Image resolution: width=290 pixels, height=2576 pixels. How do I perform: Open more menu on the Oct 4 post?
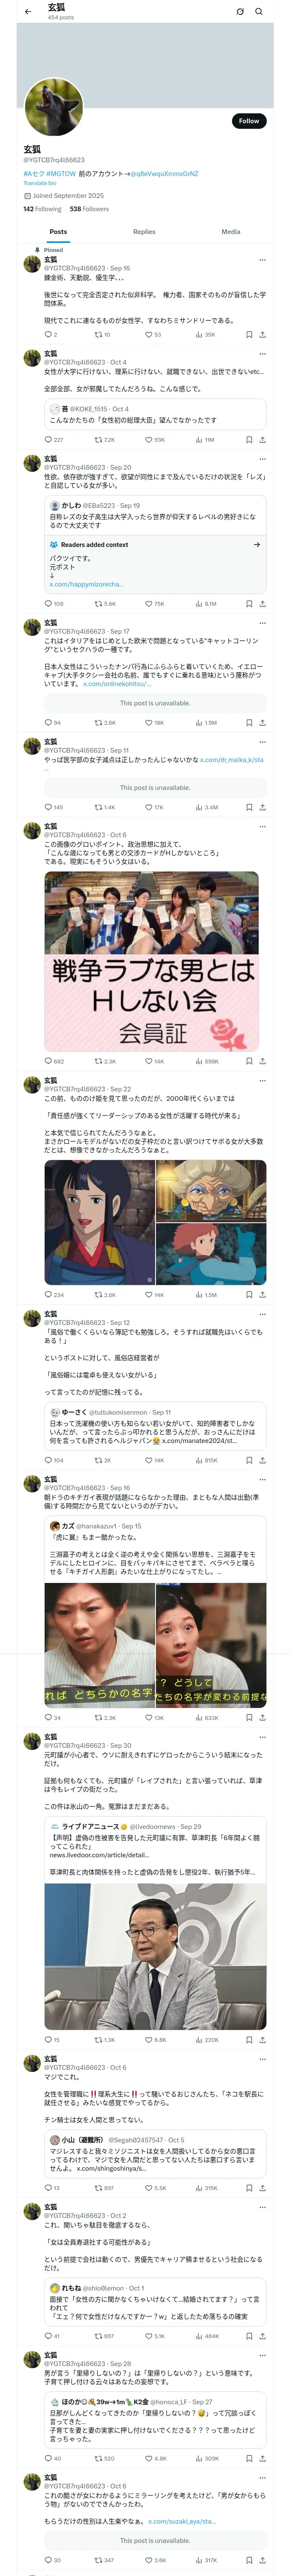tap(262, 354)
